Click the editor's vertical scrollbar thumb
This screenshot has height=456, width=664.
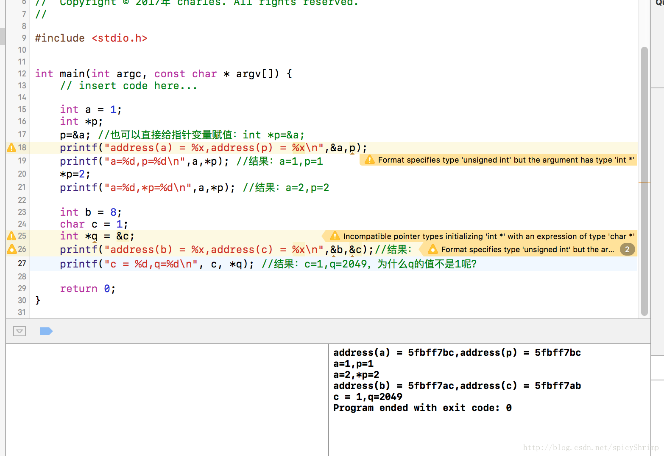pyautogui.click(x=644, y=181)
